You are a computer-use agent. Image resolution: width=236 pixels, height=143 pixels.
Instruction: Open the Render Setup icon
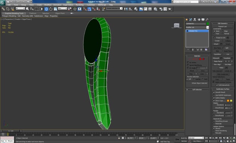161,9
